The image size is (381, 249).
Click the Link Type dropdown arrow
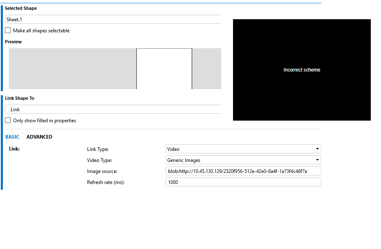[317, 149]
